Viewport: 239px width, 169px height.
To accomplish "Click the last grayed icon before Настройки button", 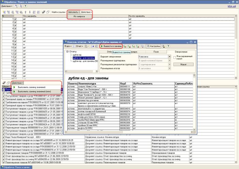I will pyautogui.click(x=143, y=46).
